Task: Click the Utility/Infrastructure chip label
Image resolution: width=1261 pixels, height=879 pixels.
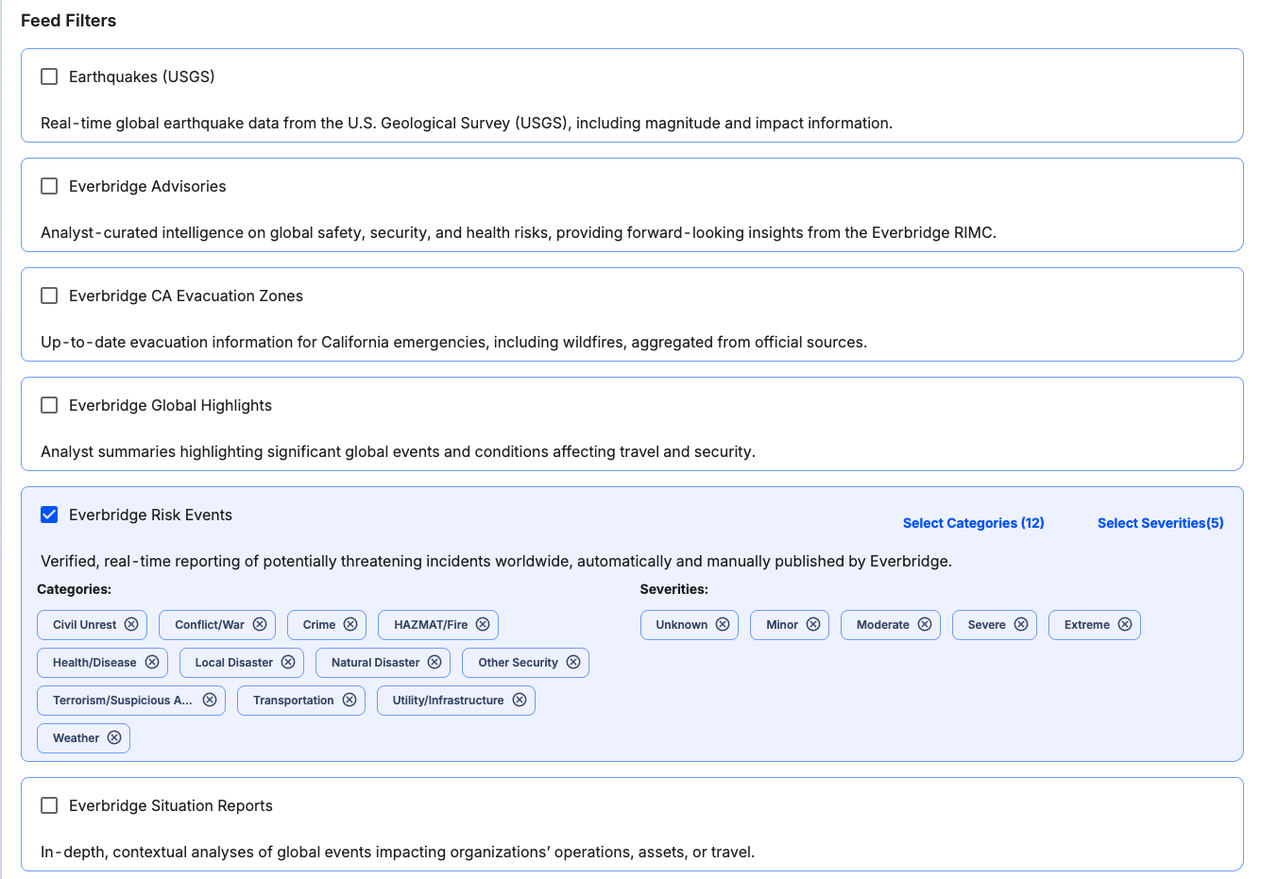Action: (448, 701)
